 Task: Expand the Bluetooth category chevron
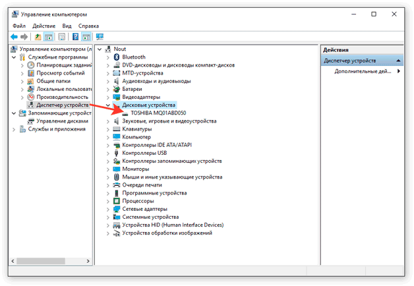tap(107, 57)
